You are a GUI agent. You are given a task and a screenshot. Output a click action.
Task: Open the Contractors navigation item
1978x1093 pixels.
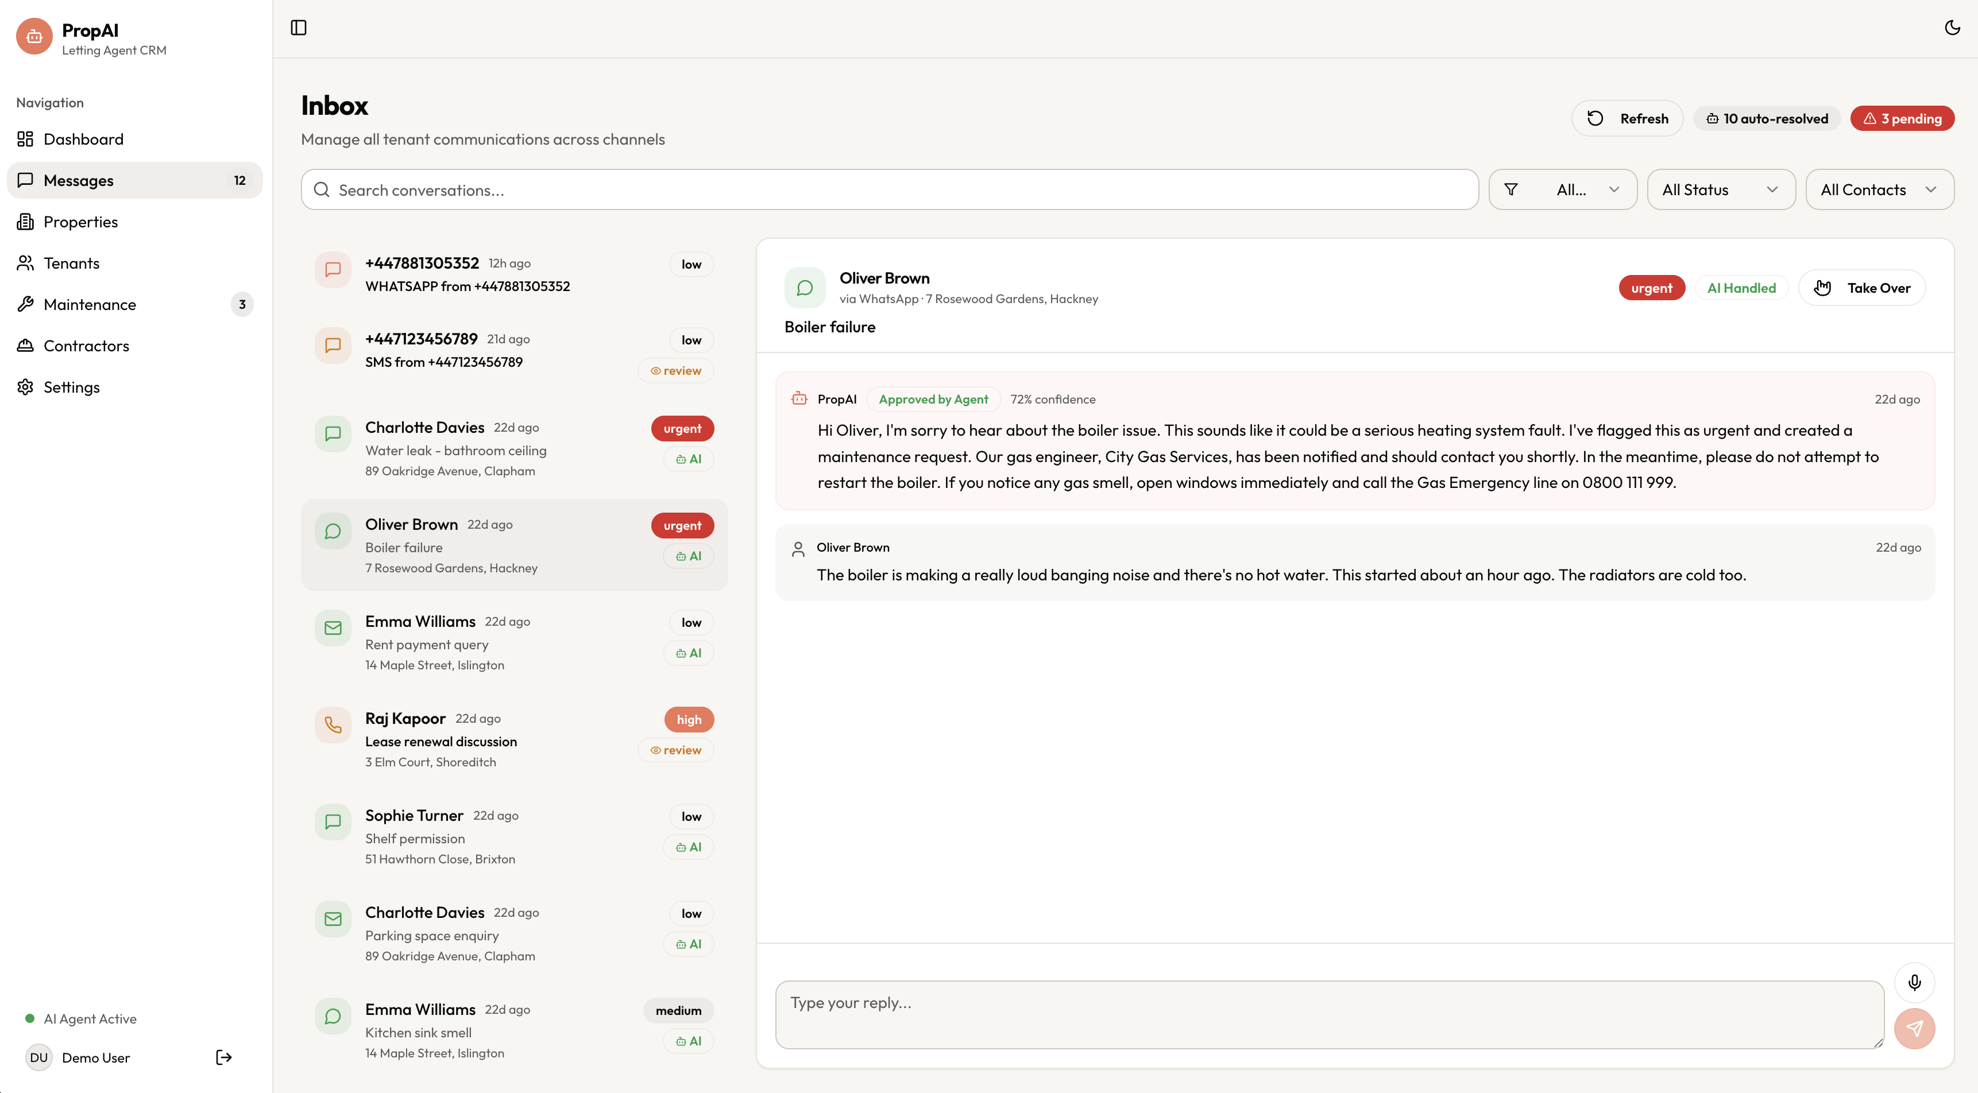coord(86,346)
